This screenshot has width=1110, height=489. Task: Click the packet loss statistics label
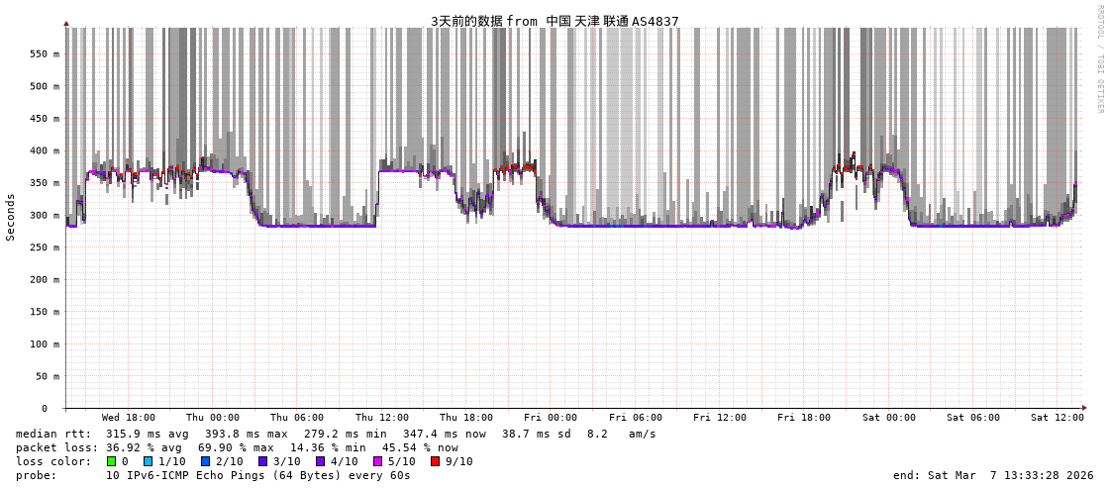click(53, 447)
